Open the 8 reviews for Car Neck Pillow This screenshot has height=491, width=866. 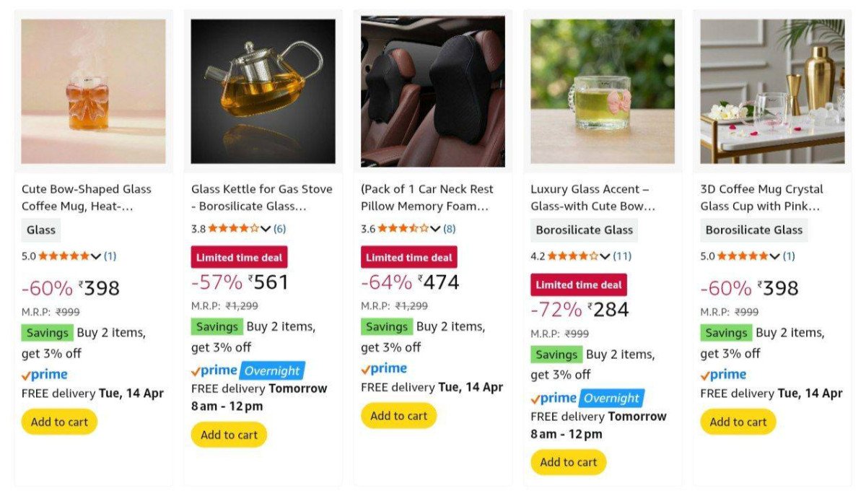450,229
